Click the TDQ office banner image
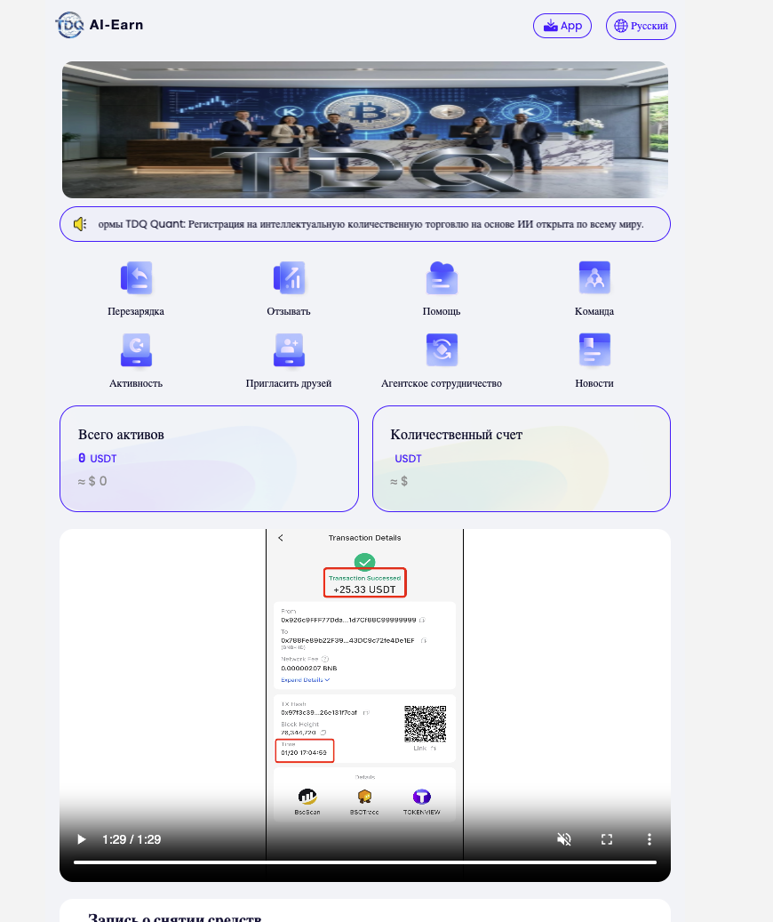Screen dimensions: 773x922 click(x=365, y=130)
